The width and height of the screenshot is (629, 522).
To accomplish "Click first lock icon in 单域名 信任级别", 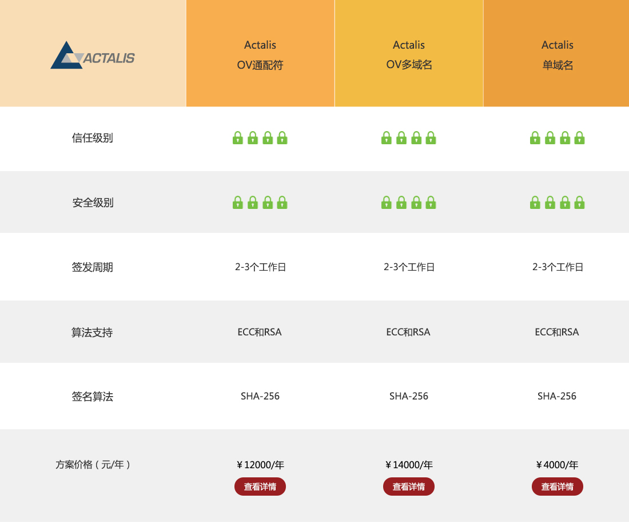I will pyautogui.click(x=535, y=138).
